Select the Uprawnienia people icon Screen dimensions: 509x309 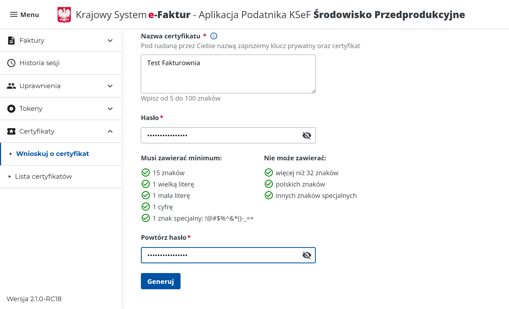coord(11,86)
